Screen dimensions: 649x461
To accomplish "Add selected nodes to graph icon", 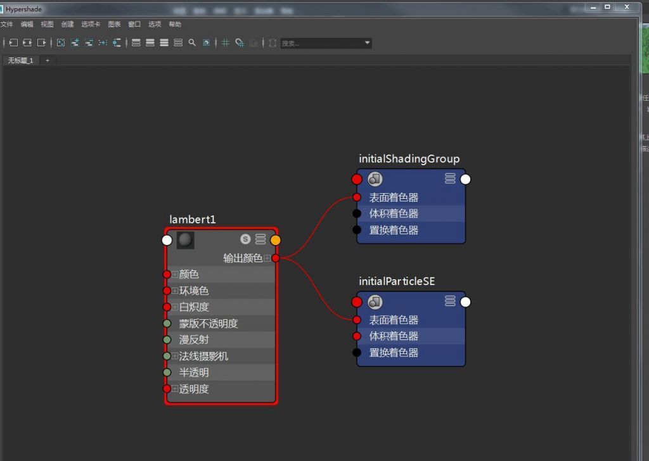I will point(75,42).
